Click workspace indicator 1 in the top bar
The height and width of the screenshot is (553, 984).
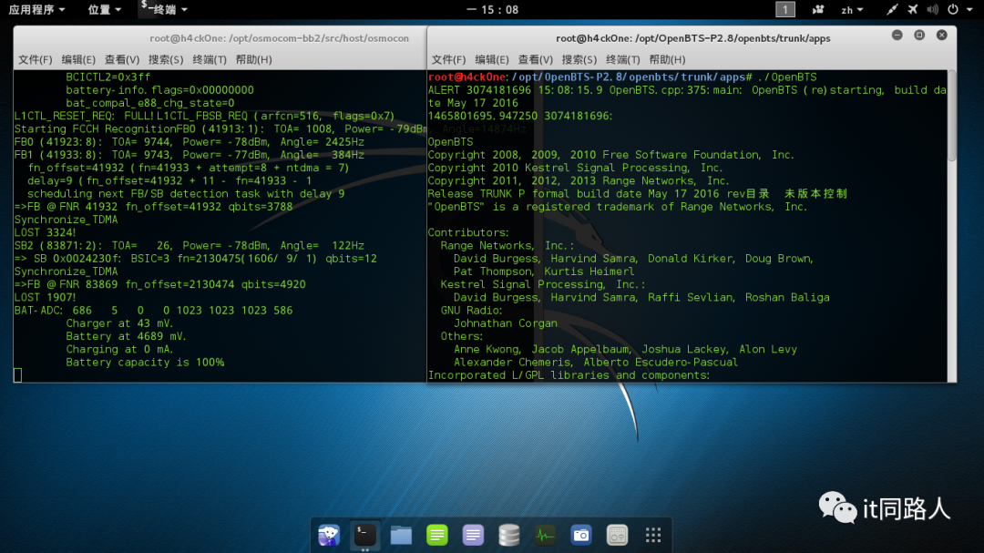785,9
